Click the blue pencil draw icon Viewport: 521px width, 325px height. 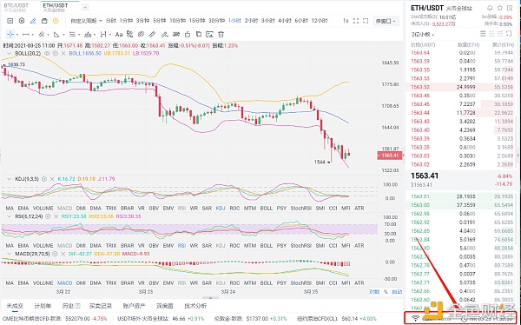(x=33, y=21)
